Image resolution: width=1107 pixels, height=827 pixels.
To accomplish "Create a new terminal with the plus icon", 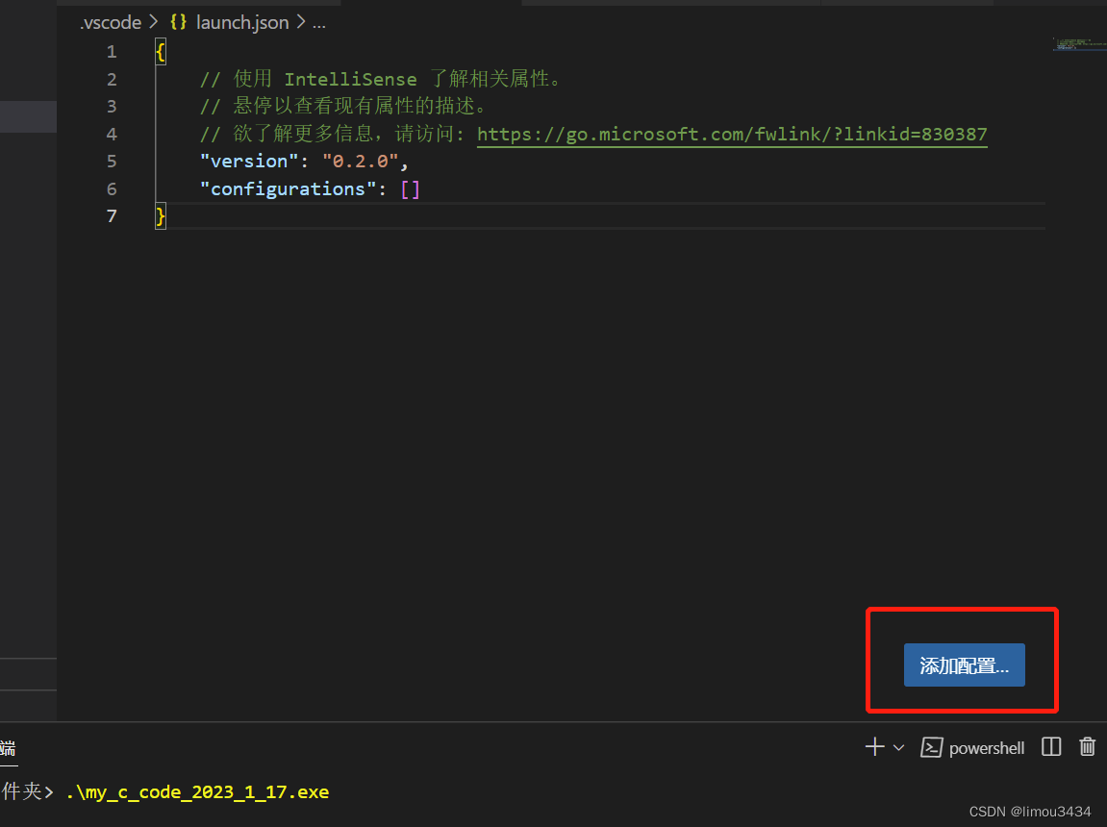I will point(873,747).
